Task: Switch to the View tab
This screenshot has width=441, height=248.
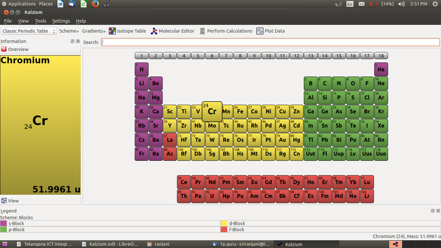Action: click(40, 201)
